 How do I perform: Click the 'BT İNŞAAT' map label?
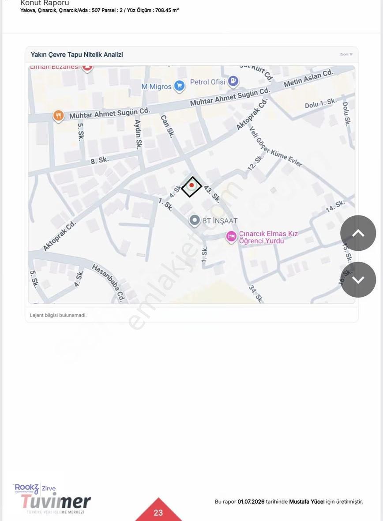coord(220,221)
